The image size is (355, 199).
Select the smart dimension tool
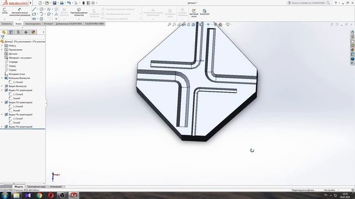coord(21,12)
